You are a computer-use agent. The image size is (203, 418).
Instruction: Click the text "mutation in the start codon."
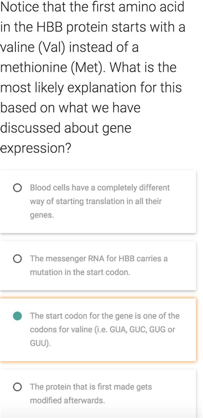click(x=80, y=273)
